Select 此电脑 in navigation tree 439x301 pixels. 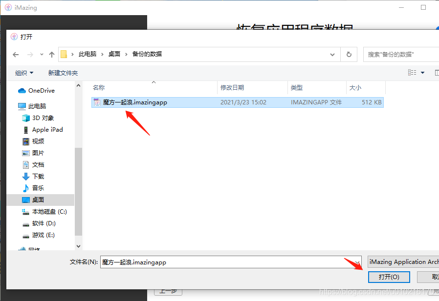37,106
